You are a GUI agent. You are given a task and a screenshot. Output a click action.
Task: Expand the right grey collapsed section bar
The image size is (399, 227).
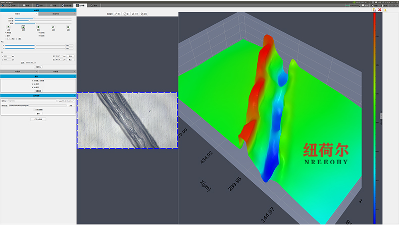pyautogui.click(x=57, y=71)
